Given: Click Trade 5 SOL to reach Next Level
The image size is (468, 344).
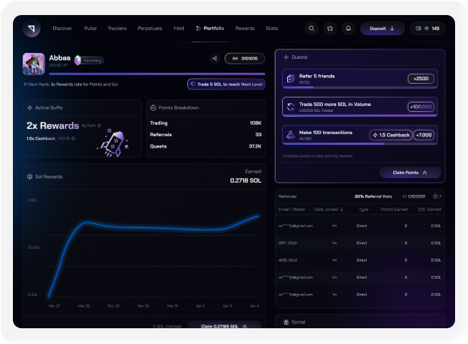Looking at the screenshot, I should pyautogui.click(x=225, y=84).
